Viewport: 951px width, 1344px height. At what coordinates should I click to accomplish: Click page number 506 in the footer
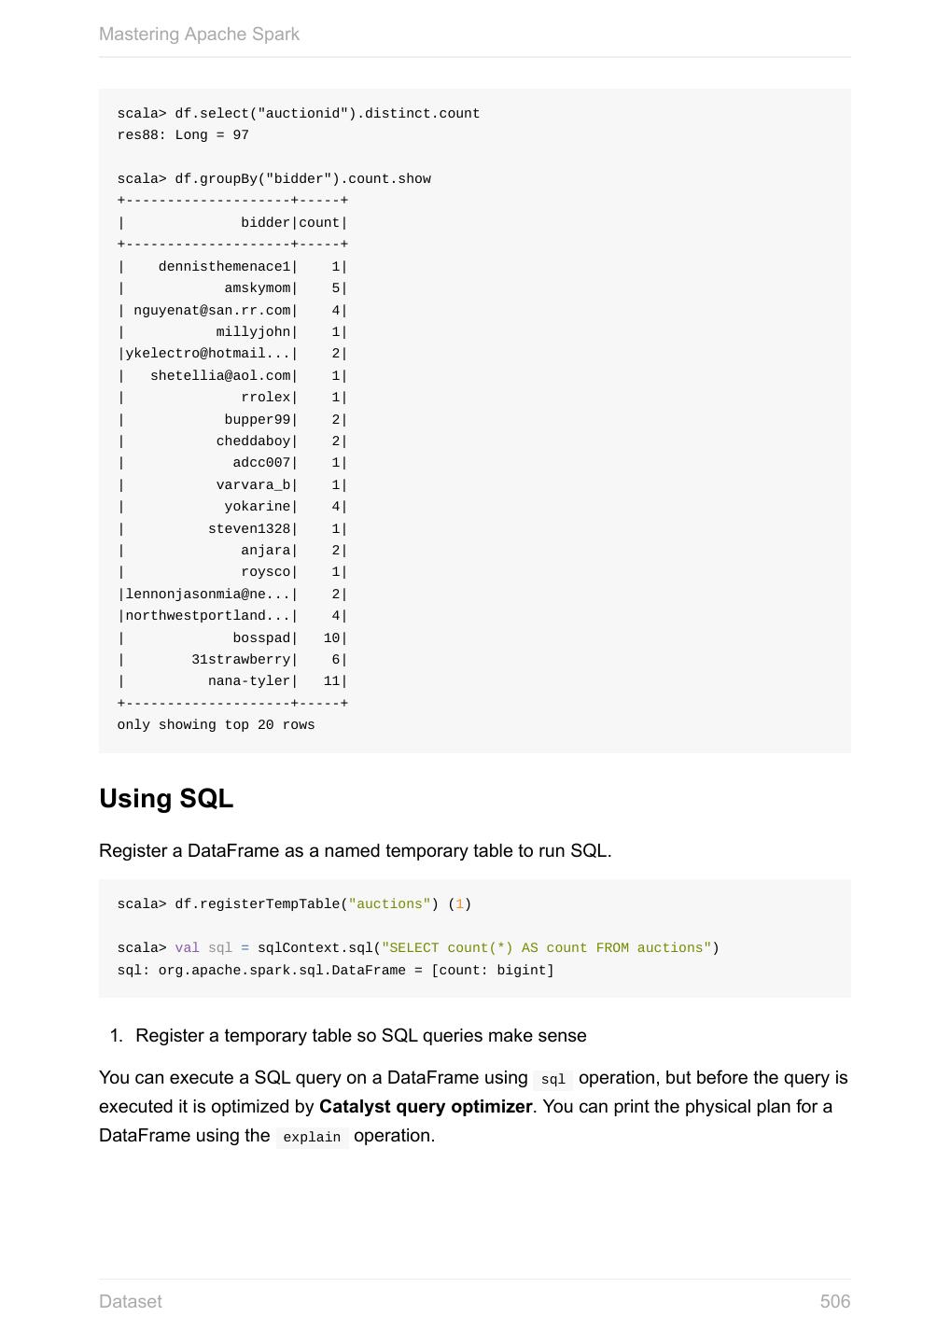click(834, 1301)
